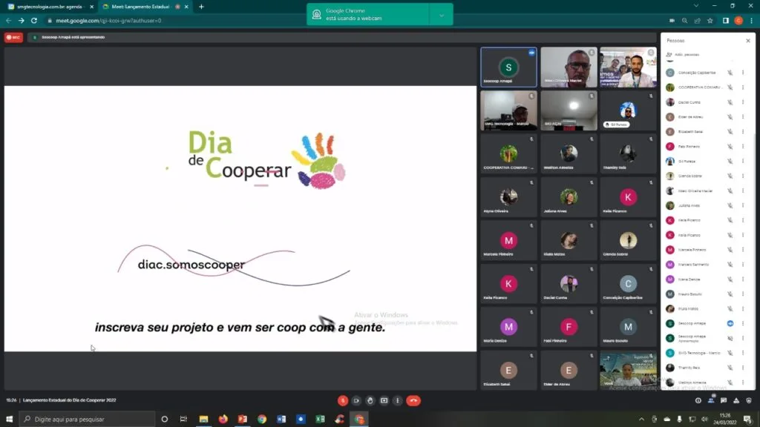Viewport: 760px width, 427px height.
Task: Open Task View on the taskbar
Action: pyautogui.click(x=183, y=420)
